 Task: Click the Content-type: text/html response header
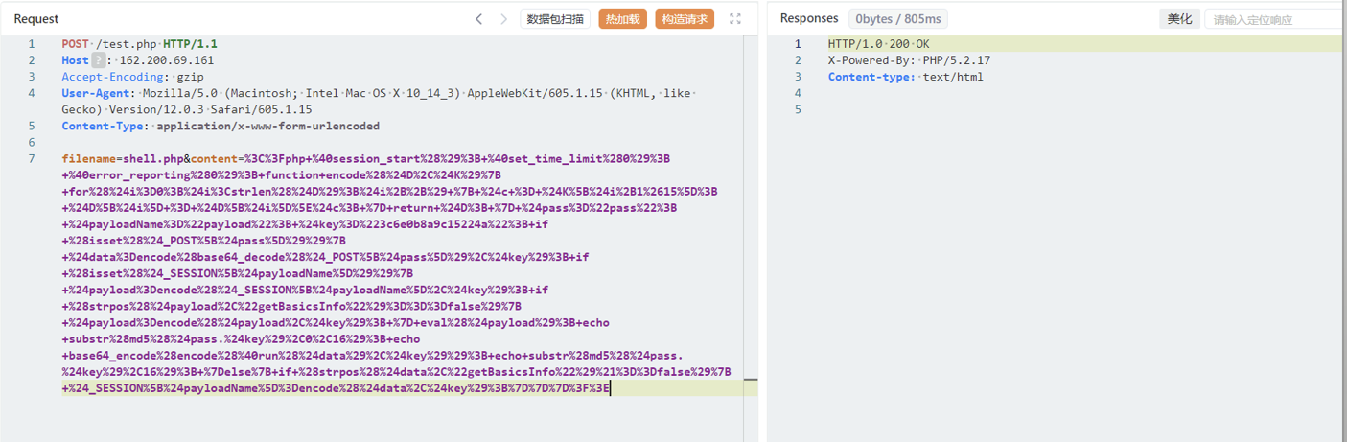[x=905, y=77]
